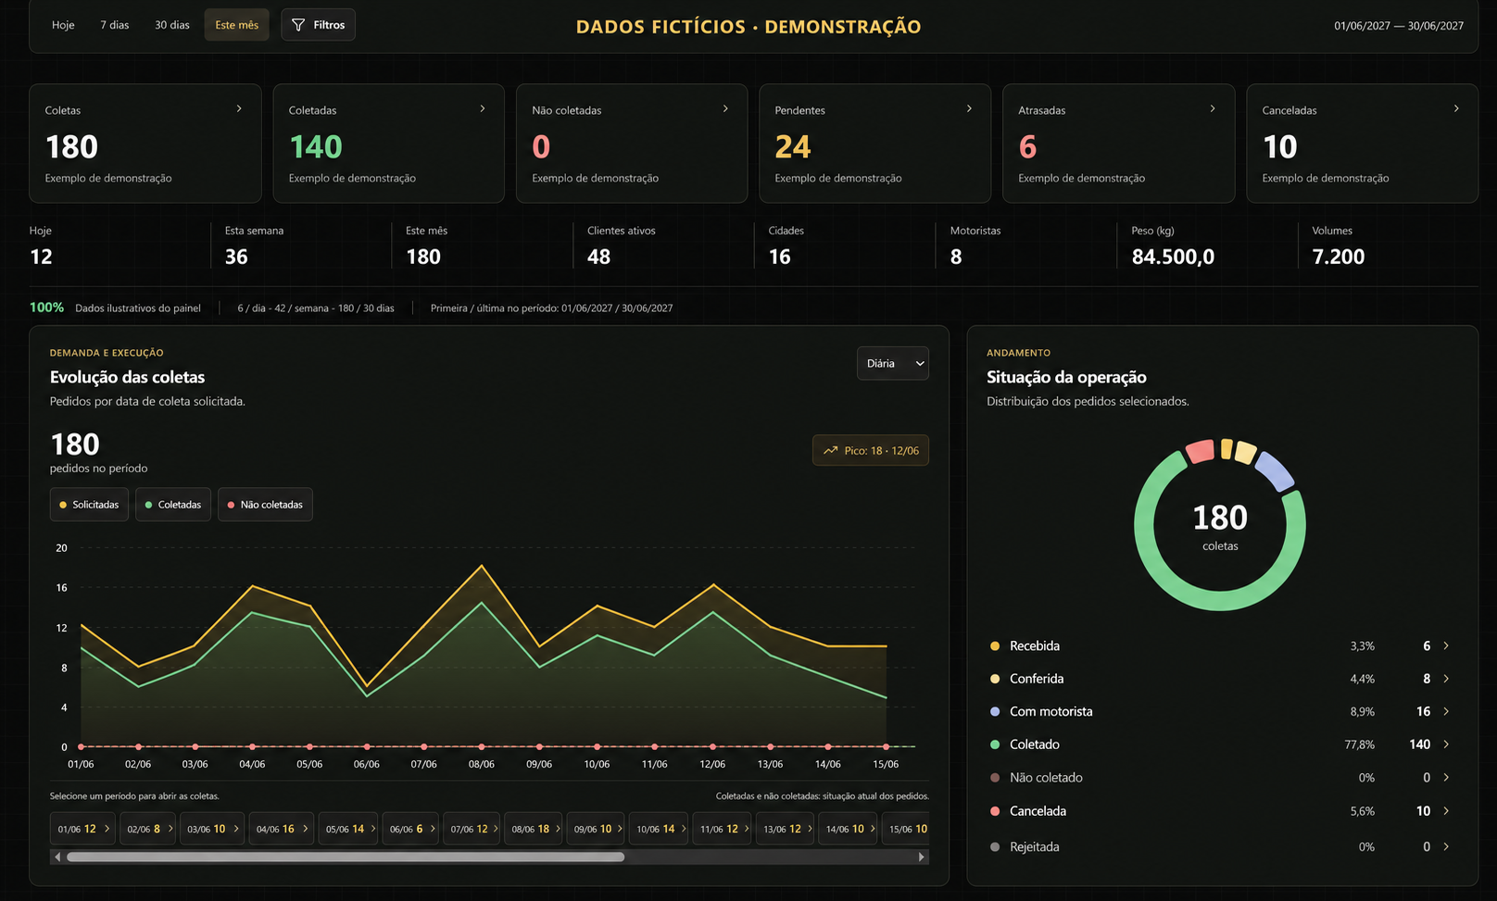This screenshot has height=901, width=1497.
Task: Open the 02/06 8 day chip
Action: point(149,829)
